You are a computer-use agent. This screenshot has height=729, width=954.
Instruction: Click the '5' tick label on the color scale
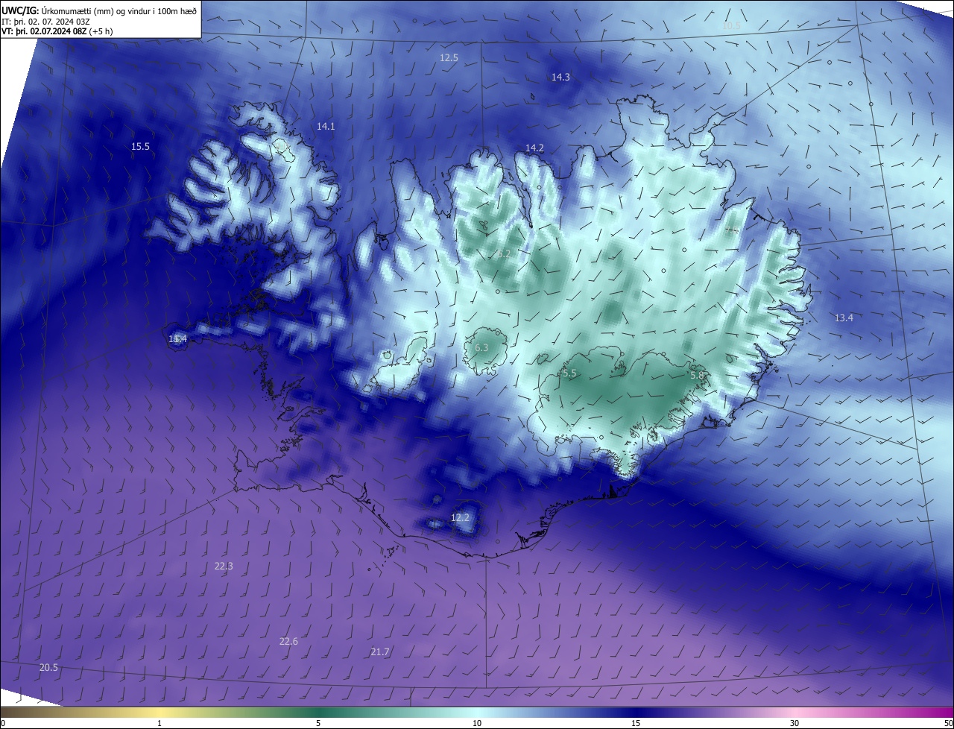318,723
